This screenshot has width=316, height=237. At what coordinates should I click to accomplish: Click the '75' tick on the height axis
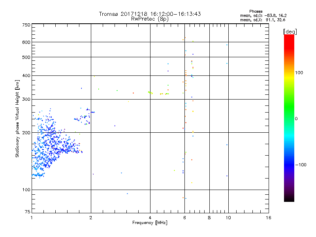[x=28, y=212]
